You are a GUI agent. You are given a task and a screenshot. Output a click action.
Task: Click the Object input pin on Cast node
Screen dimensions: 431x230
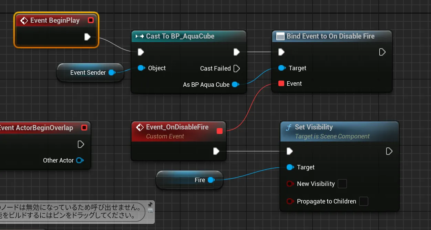[x=141, y=68]
